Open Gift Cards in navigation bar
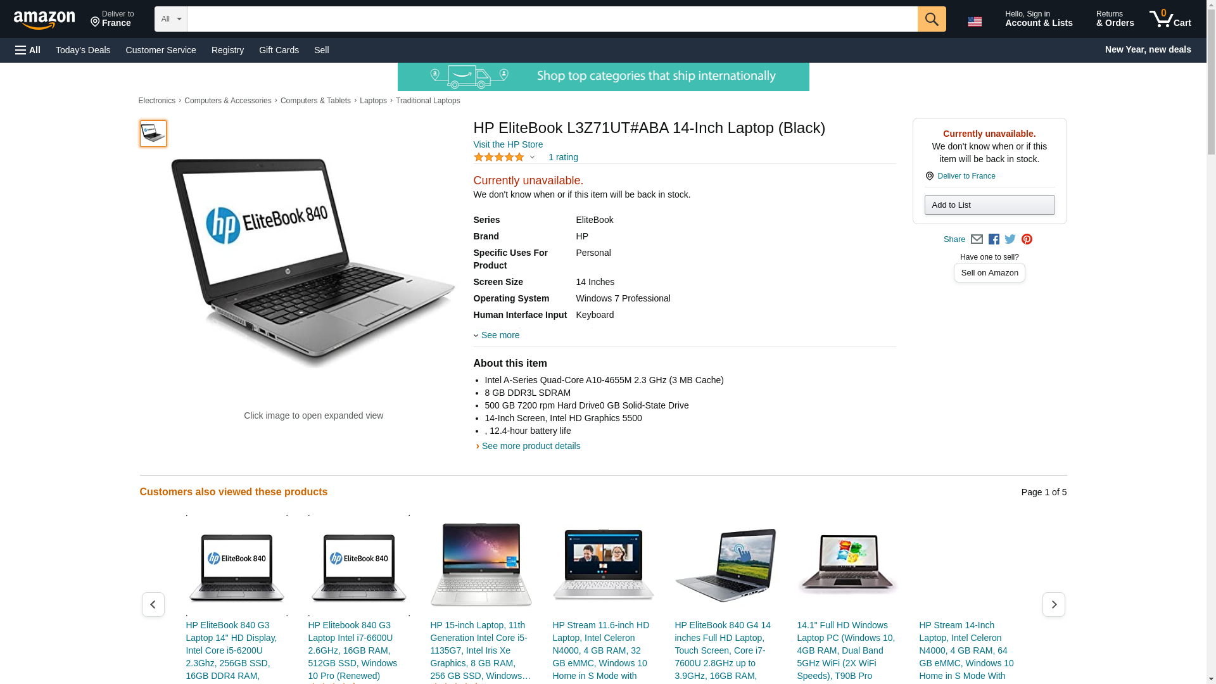The image size is (1216, 684). point(279,50)
